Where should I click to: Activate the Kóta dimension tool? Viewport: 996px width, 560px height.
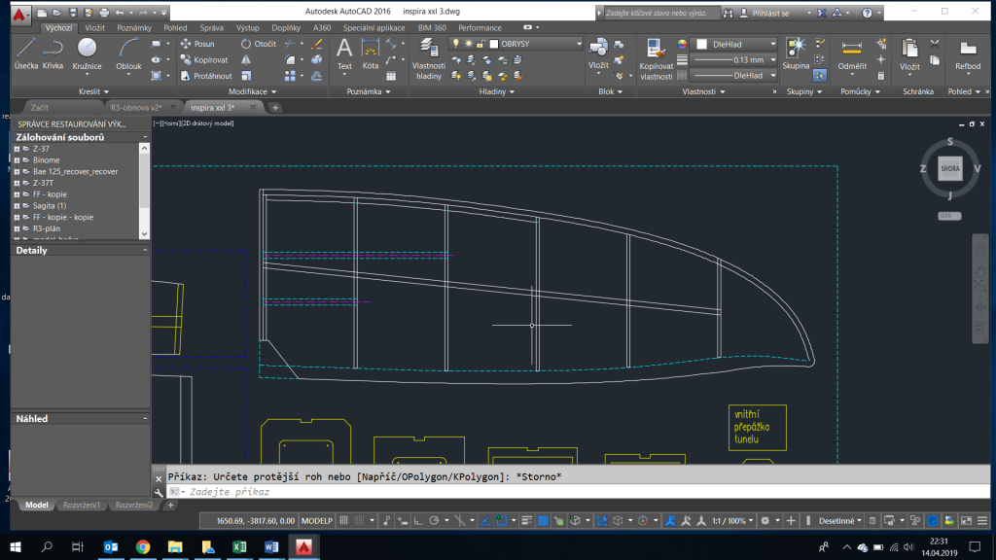tap(371, 53)
